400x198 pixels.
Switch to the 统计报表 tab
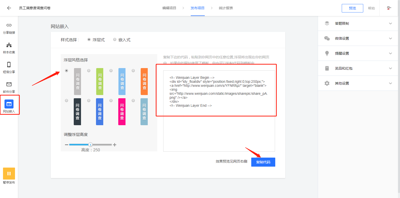pyautogui.click(x=226, y=8)
